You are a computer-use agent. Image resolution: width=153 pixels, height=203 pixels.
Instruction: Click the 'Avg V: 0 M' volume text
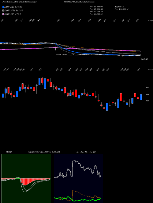(119, 7)
